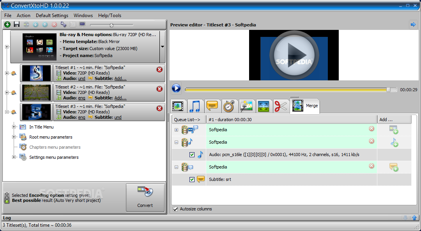Click the Titleset #2 audio 'eng' link
The image size is (421, 231).
coord(81,98)
